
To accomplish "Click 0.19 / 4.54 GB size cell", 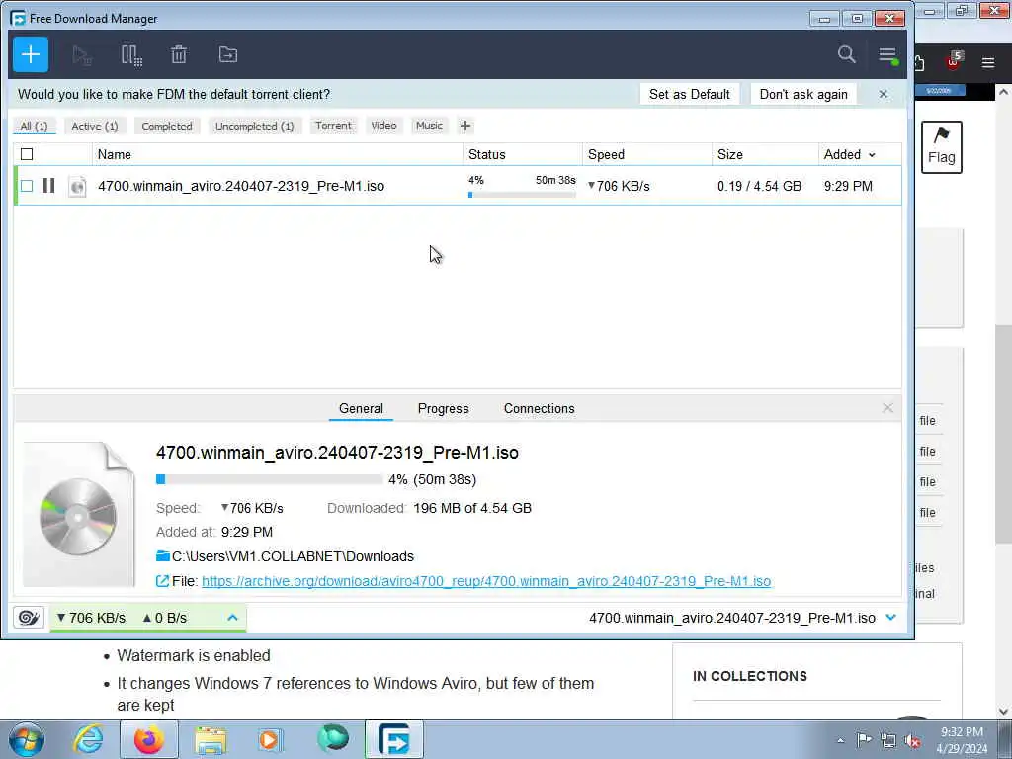I will (759, 186).
